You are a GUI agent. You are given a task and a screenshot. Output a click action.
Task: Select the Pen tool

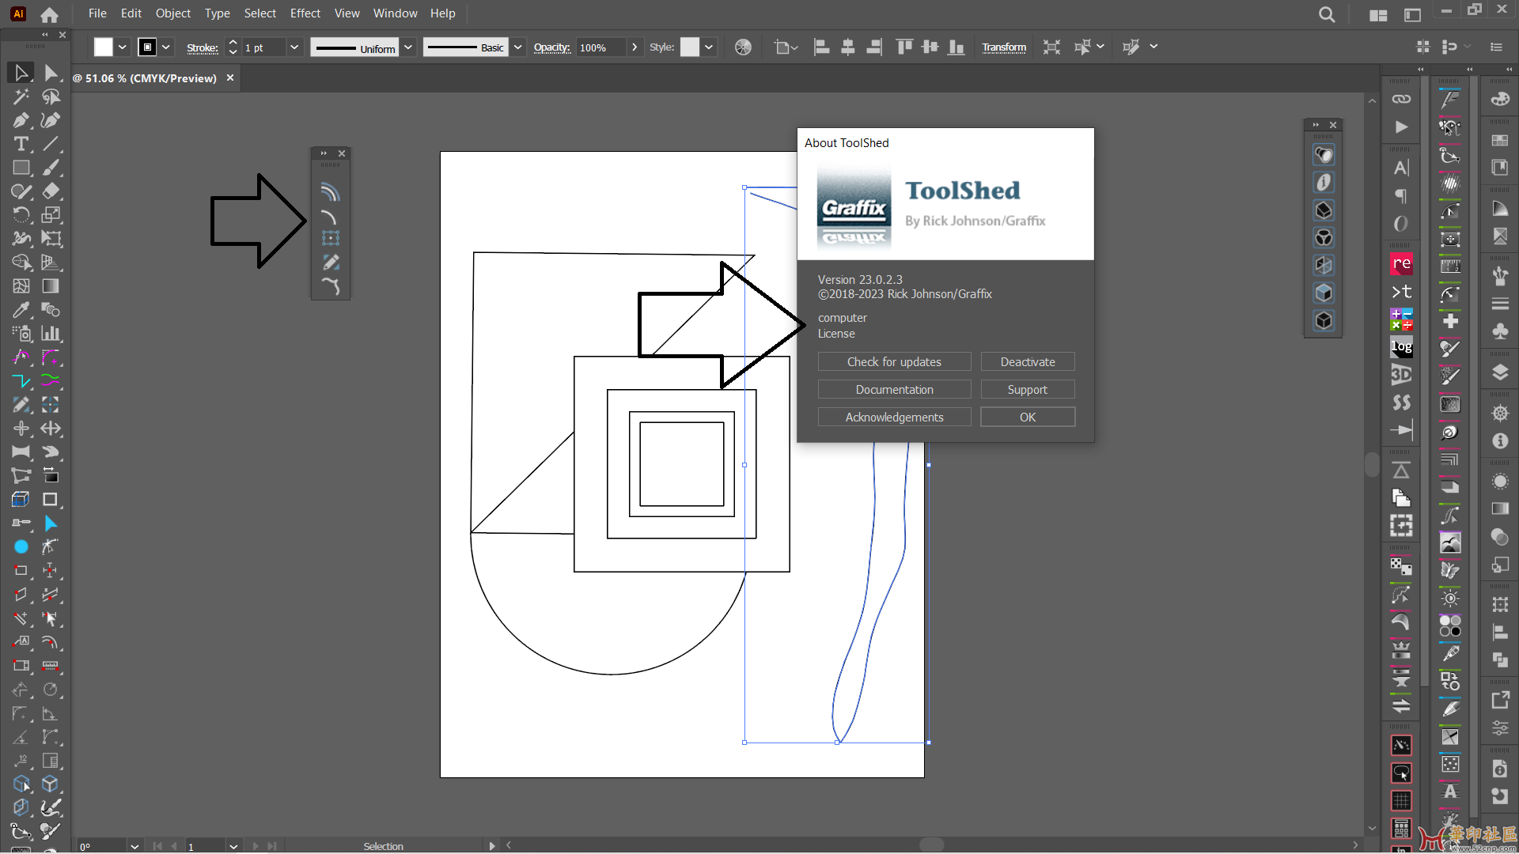[21, 120]
